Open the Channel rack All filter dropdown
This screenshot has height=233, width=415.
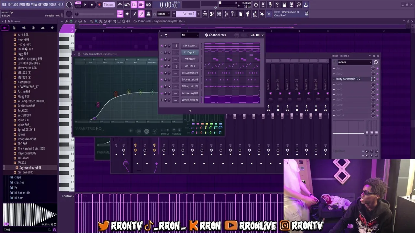[189, 35]
